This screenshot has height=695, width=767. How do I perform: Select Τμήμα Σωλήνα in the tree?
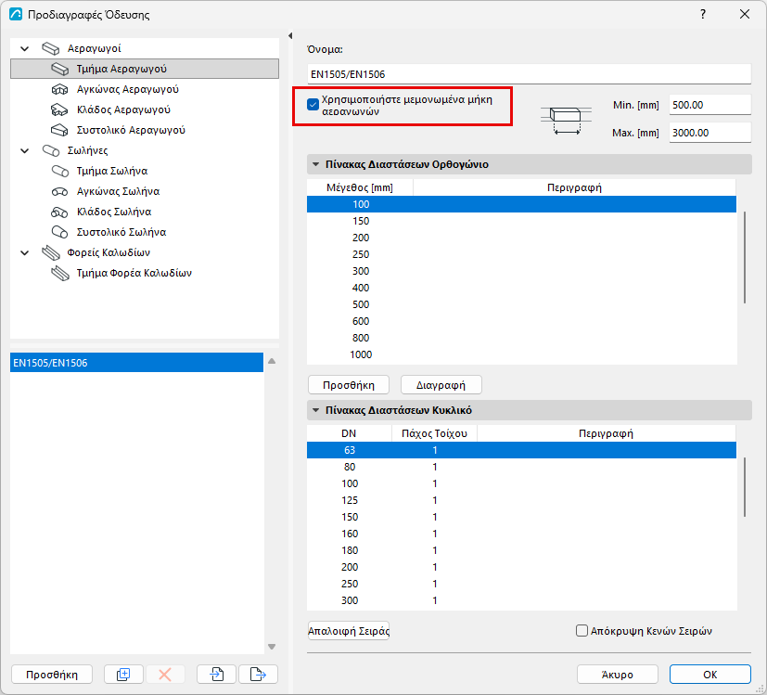click(100, 171)
